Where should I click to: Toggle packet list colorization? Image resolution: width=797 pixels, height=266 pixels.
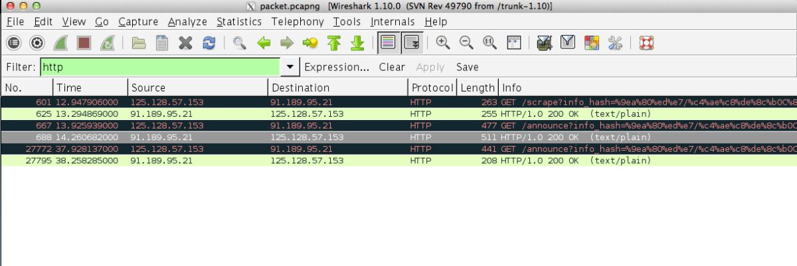click(x=388, y=43)
